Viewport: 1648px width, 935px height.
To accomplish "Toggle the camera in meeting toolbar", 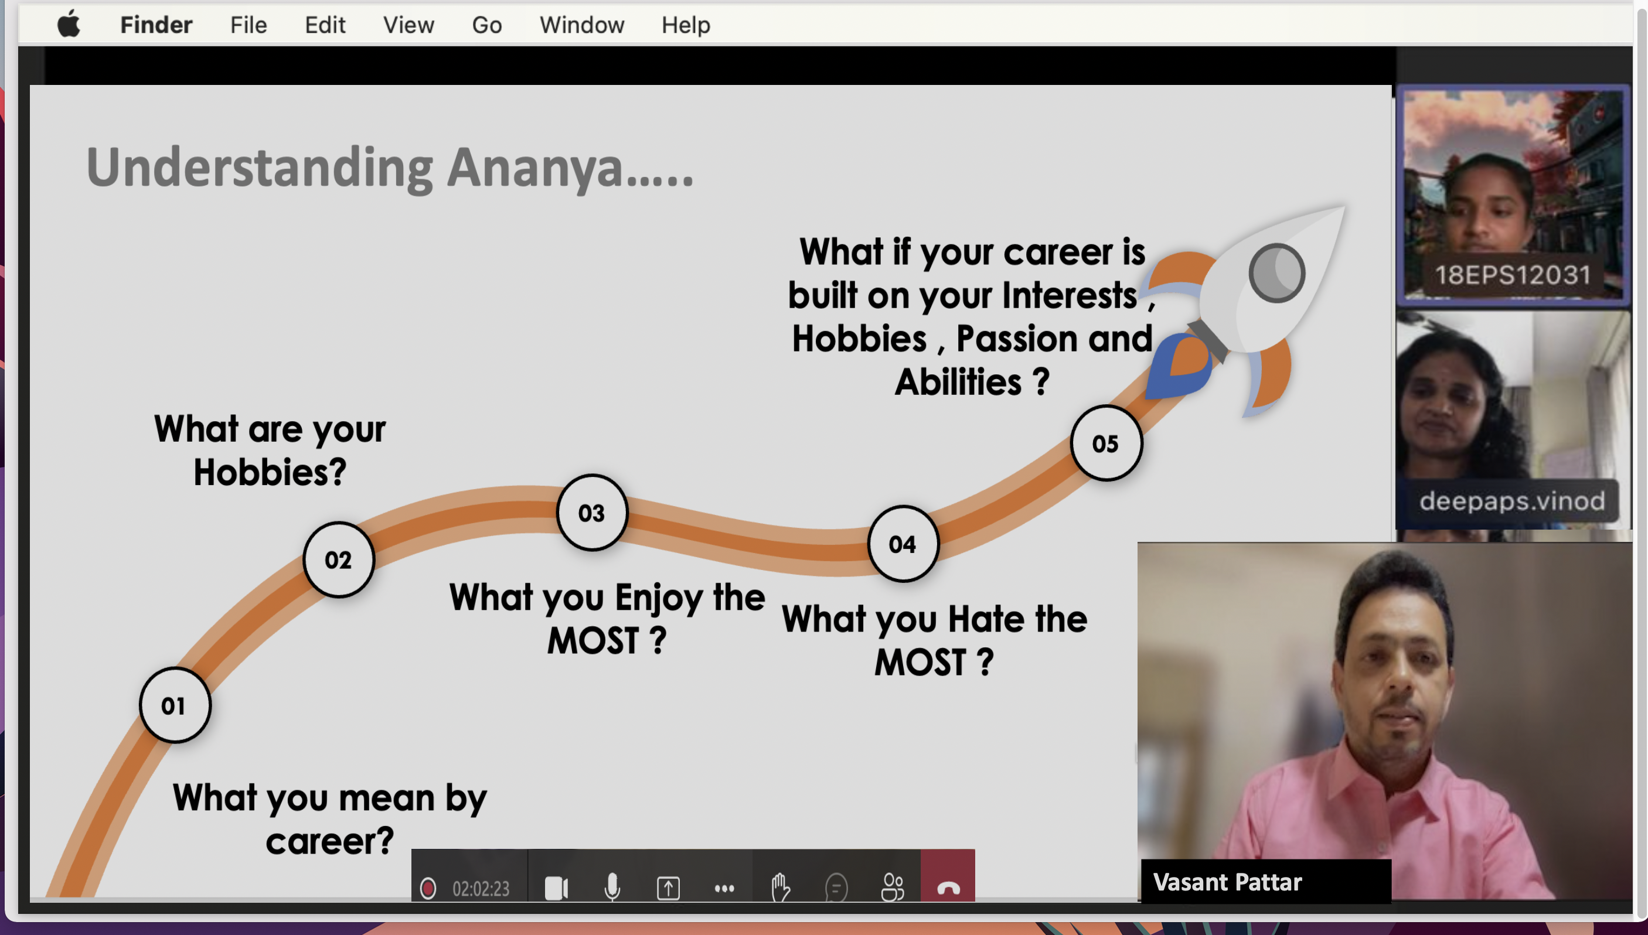I will point(556,888).
